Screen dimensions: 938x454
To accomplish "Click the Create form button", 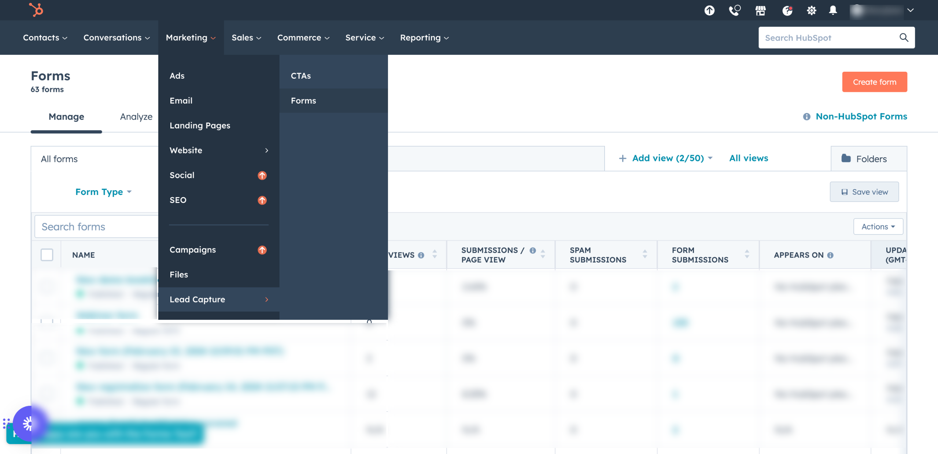I will point(874,82).
